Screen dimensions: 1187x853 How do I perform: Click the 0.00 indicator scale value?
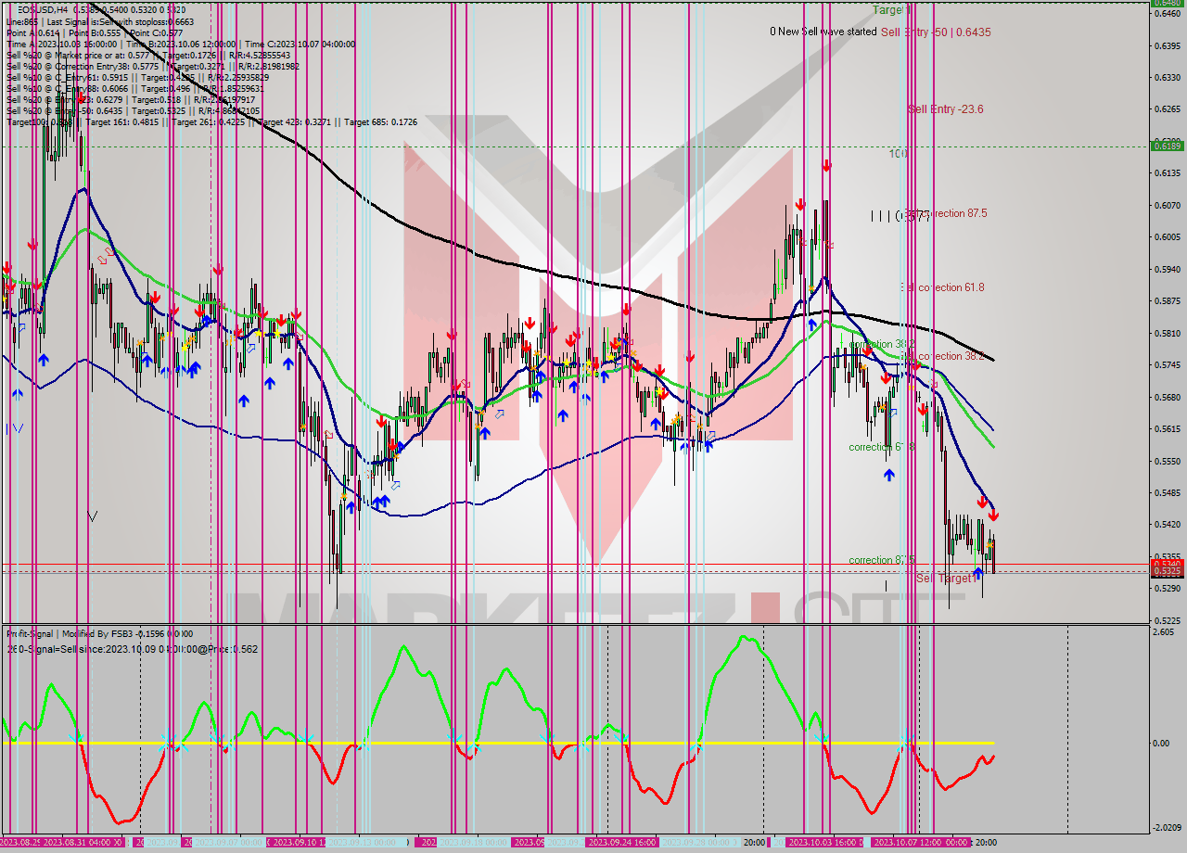(x=1162, y=744)
